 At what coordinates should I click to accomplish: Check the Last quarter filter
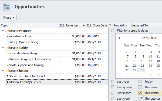(112, 87)
